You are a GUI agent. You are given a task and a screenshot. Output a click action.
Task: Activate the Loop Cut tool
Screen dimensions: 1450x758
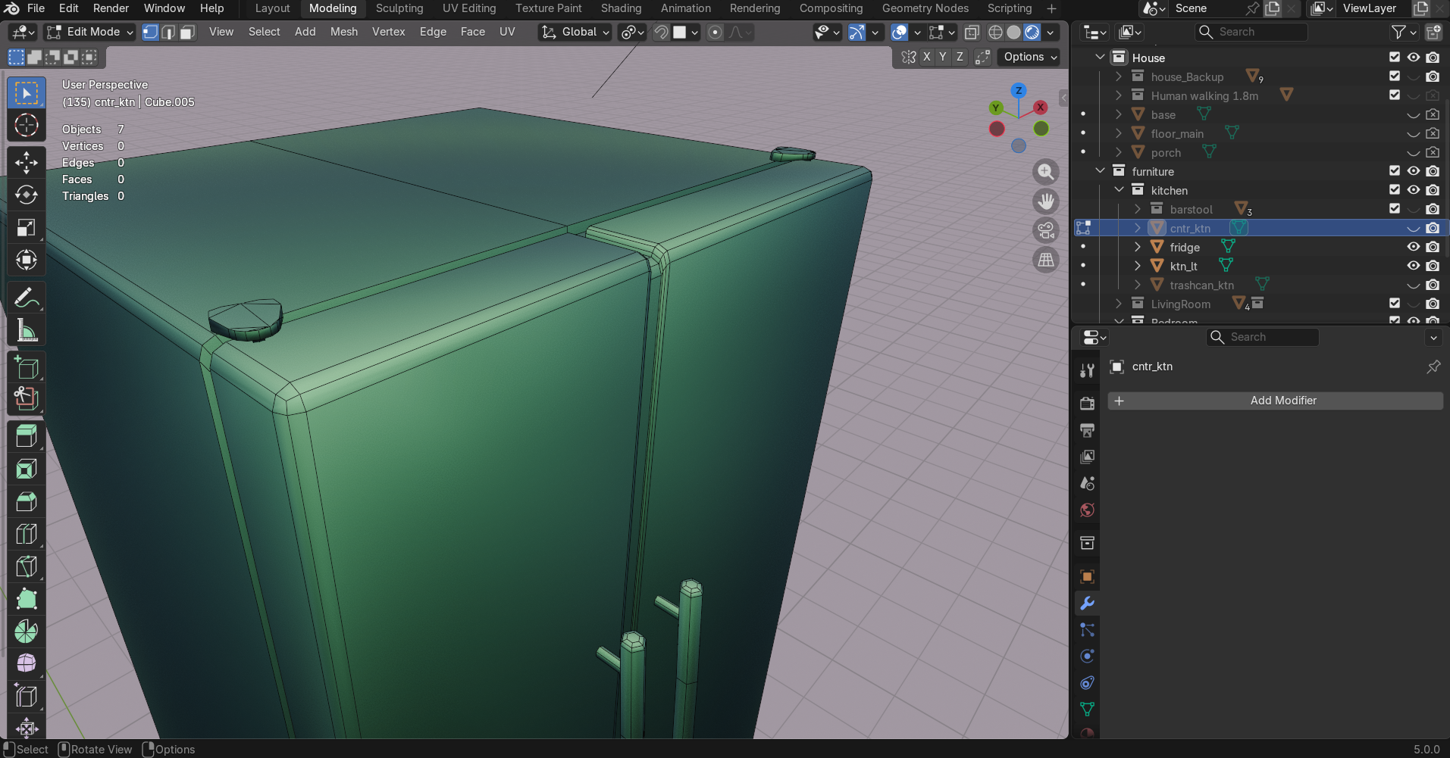[x=27, y=534]
